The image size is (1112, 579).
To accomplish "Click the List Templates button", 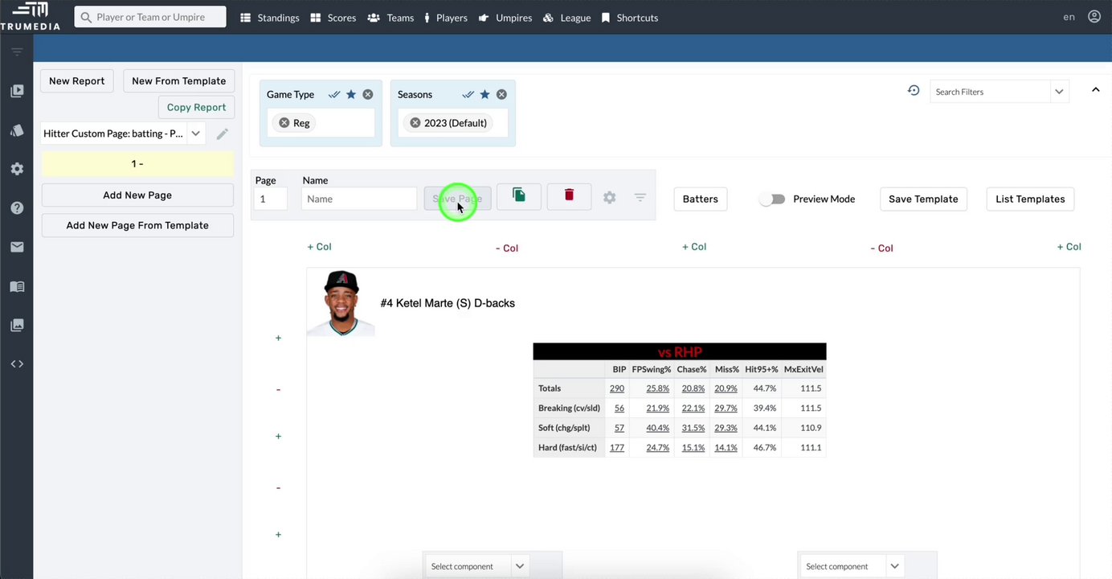I will pos(1030,199).
